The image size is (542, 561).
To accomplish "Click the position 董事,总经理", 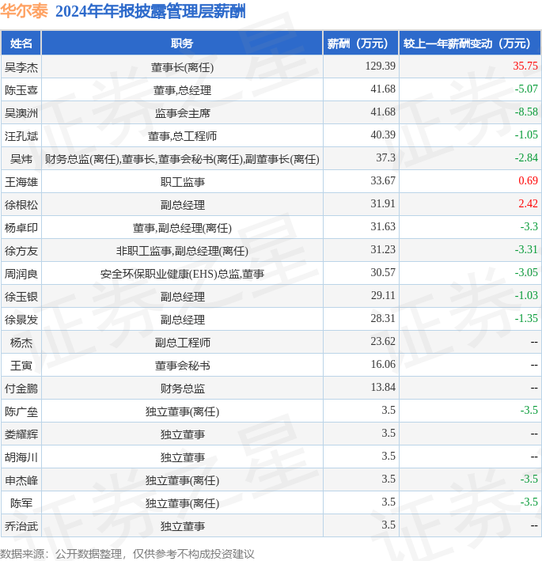I will click(182, 90).
